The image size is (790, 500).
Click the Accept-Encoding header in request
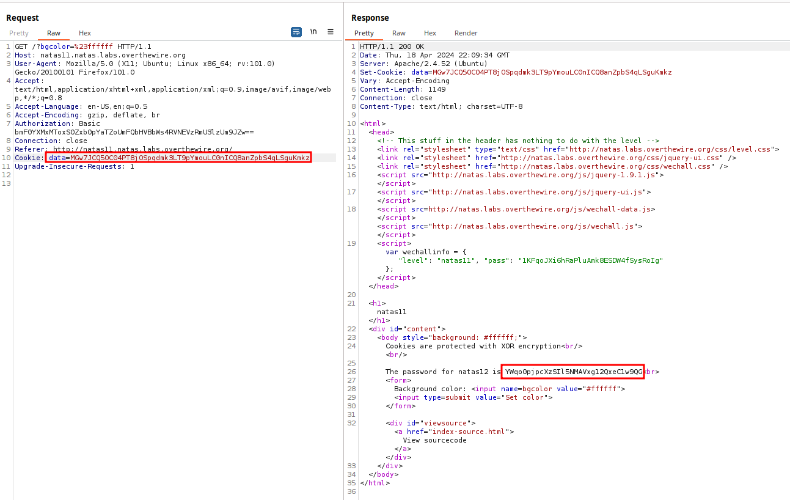pyautogui.click(x=87, y=115)
